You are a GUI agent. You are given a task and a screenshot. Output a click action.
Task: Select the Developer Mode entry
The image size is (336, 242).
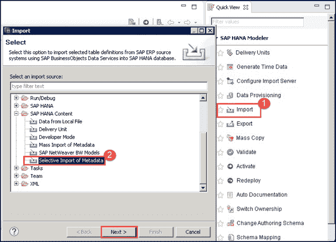(57, 137)
